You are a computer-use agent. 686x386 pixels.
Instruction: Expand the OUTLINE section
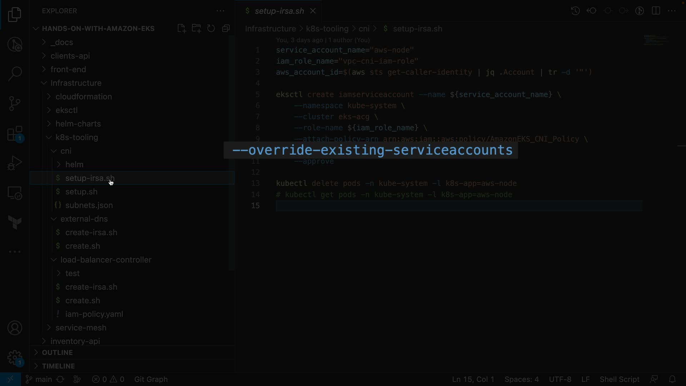57,352
